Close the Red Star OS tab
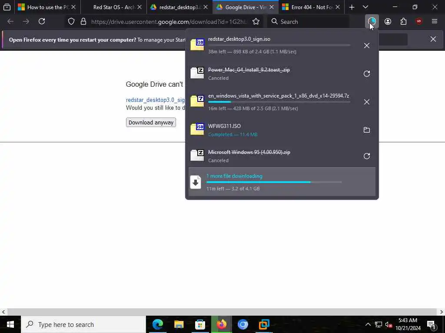Viewport: 445px width, 333px height. pos(139,7)
